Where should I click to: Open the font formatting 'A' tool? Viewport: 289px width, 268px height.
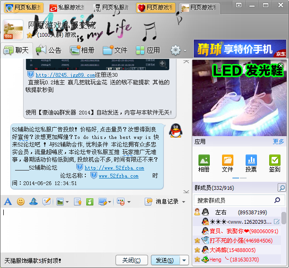pyautogui.click(x=8, y=202)
